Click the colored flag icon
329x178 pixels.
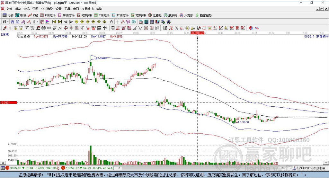pyautogui.click(x=48, y=22)
